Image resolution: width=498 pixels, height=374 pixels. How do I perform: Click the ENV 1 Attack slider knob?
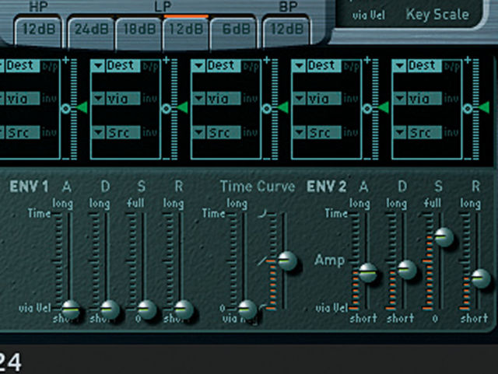(x=71, y=309)
